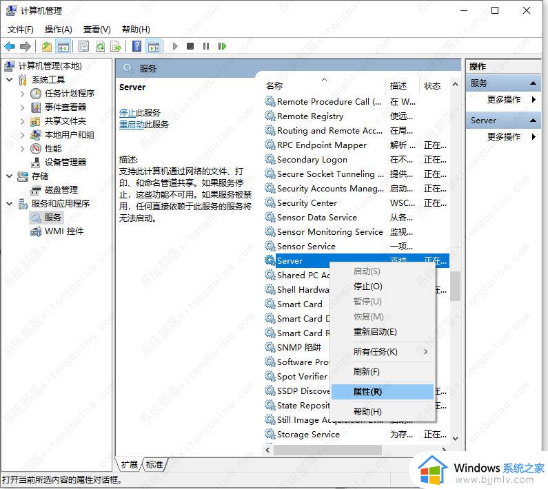Click the Start service play icon

coord(175,46)
